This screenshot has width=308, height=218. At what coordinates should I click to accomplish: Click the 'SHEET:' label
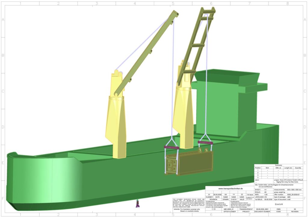(258, 190)
